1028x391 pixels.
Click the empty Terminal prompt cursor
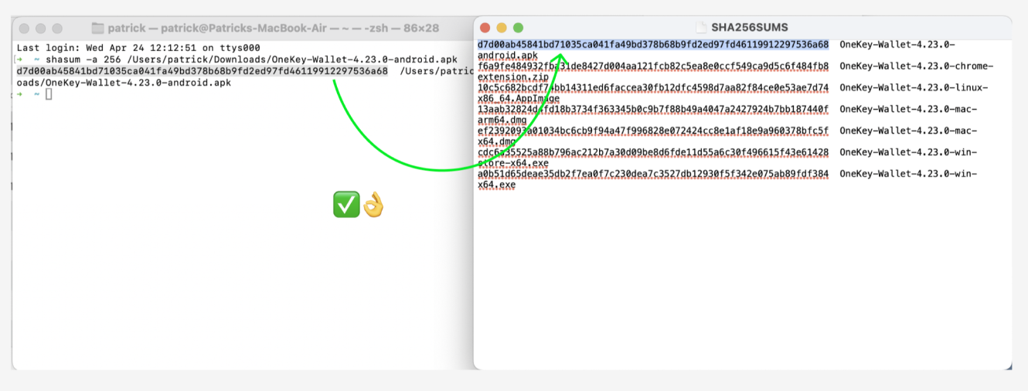[x=49, y=94]
